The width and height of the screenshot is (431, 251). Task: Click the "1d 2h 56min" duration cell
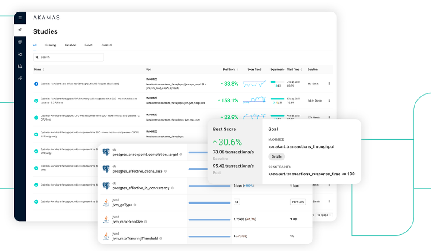click(x=315, y=101)
